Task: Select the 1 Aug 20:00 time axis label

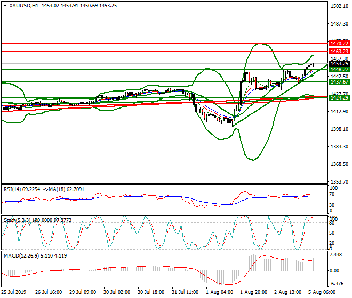Action: coord(254,292)
